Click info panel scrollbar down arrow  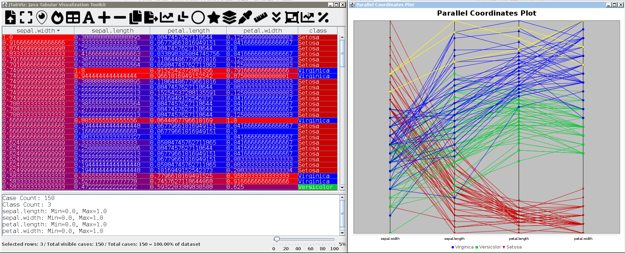pos(342,233)
